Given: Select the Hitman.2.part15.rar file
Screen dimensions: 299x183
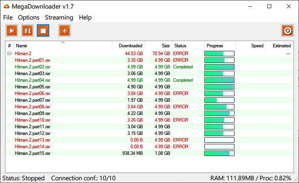Looking at the screenshot, I should [32, 153].
